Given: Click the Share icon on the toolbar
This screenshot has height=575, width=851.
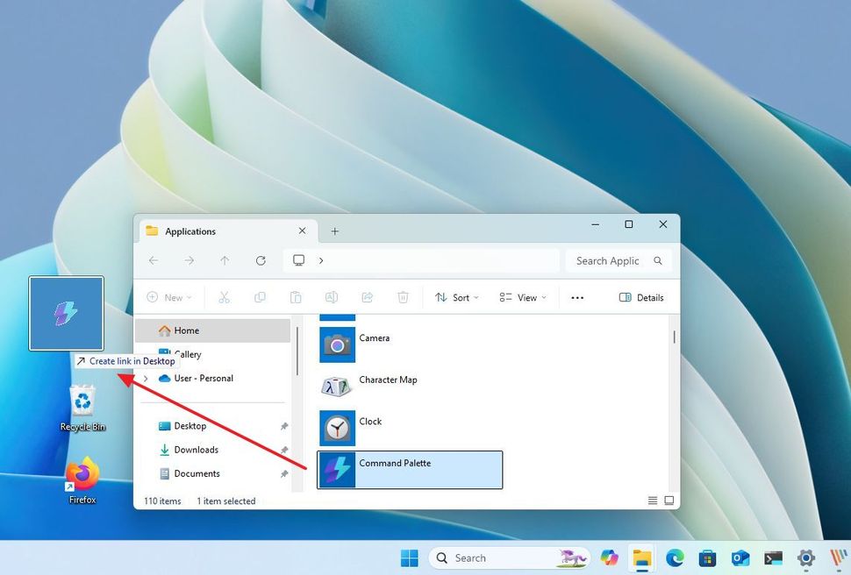Looking at the screenshot, I should 368,297.
